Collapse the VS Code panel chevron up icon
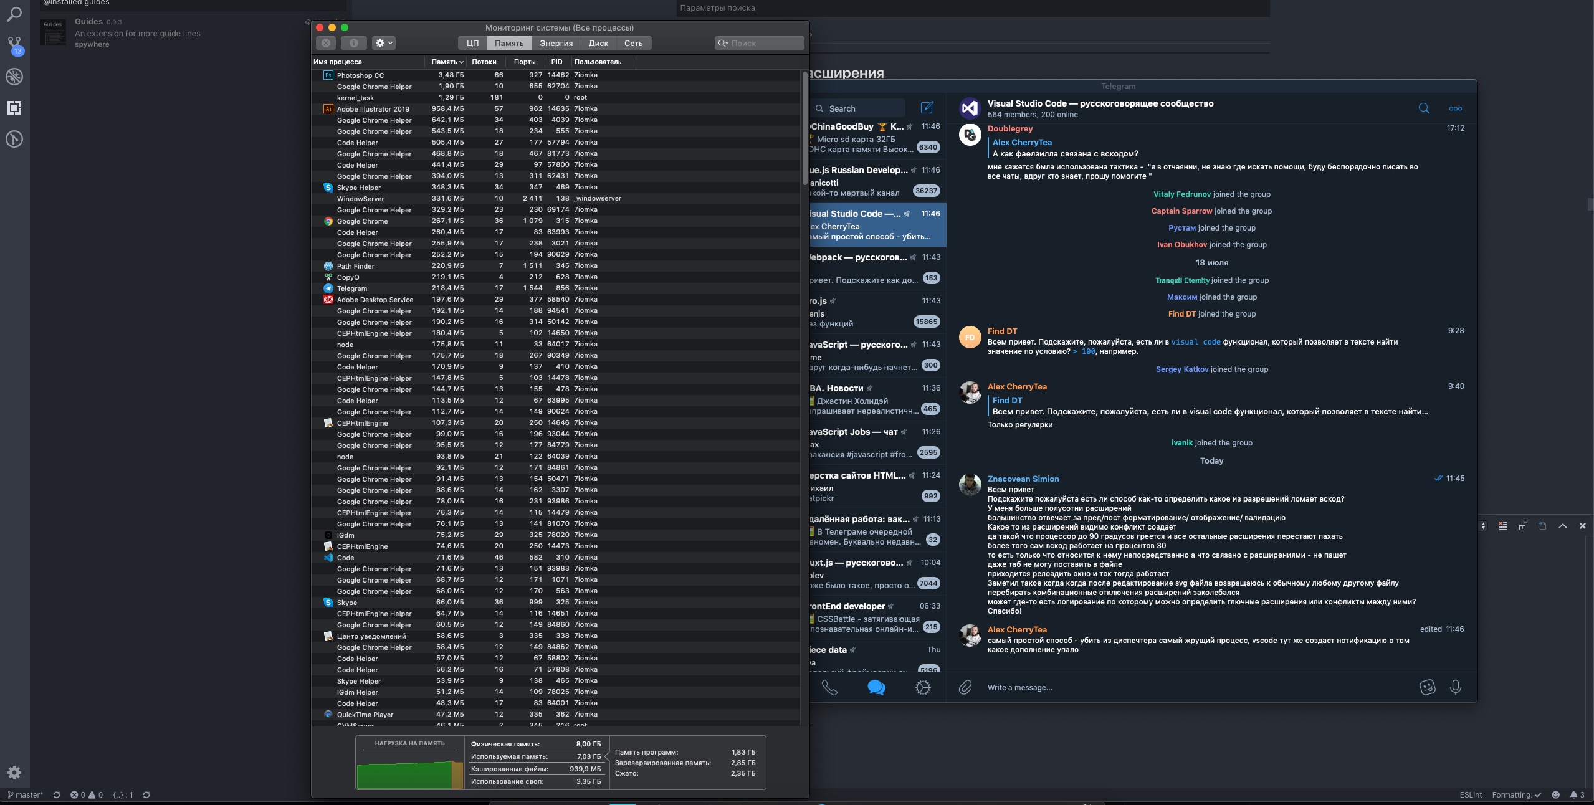 (1563, 526)
